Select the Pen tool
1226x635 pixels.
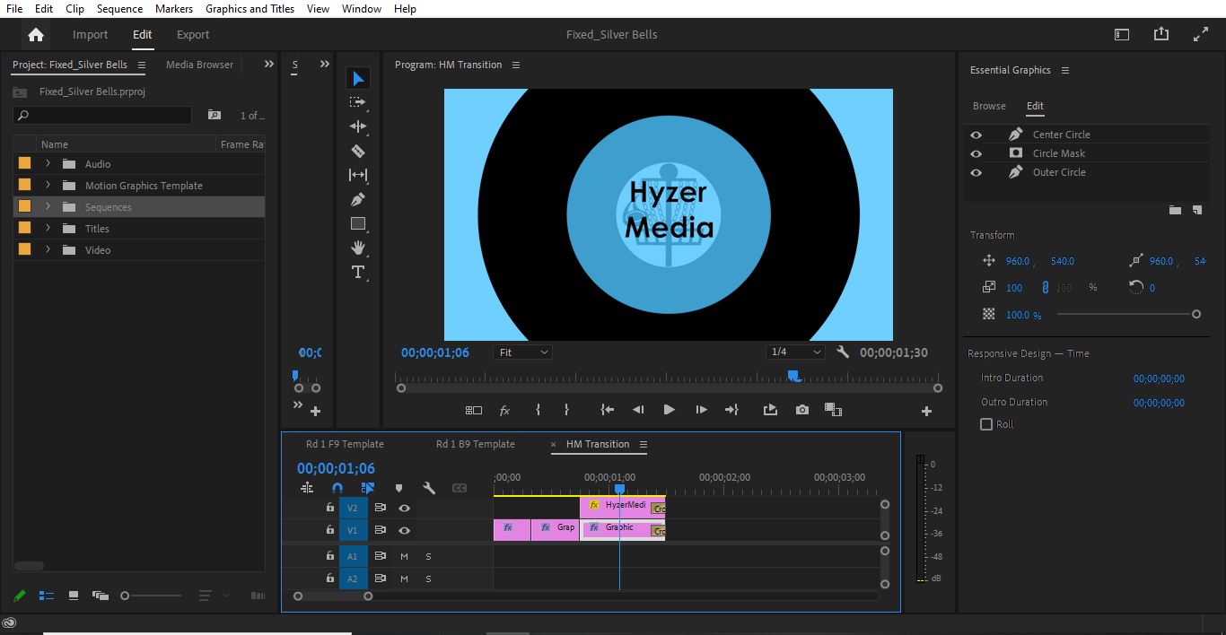click(x=358, y=199)
